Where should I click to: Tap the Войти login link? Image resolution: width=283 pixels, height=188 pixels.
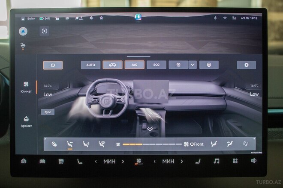(x=31, y=18)
